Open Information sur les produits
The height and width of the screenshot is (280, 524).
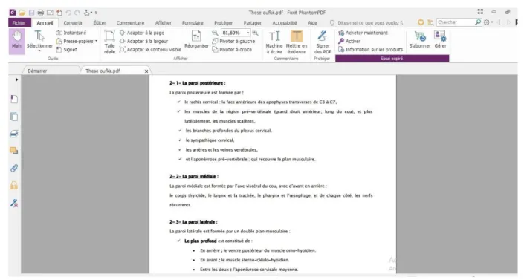[371, 50]
